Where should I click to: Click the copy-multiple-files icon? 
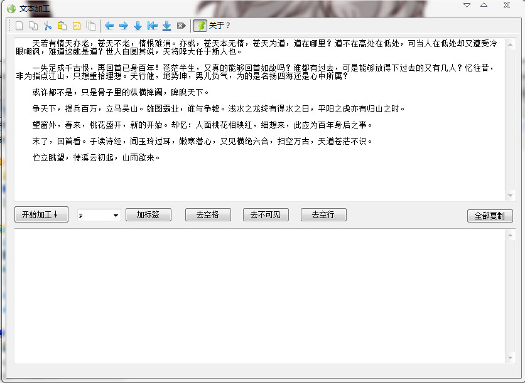tap(91, 26)
